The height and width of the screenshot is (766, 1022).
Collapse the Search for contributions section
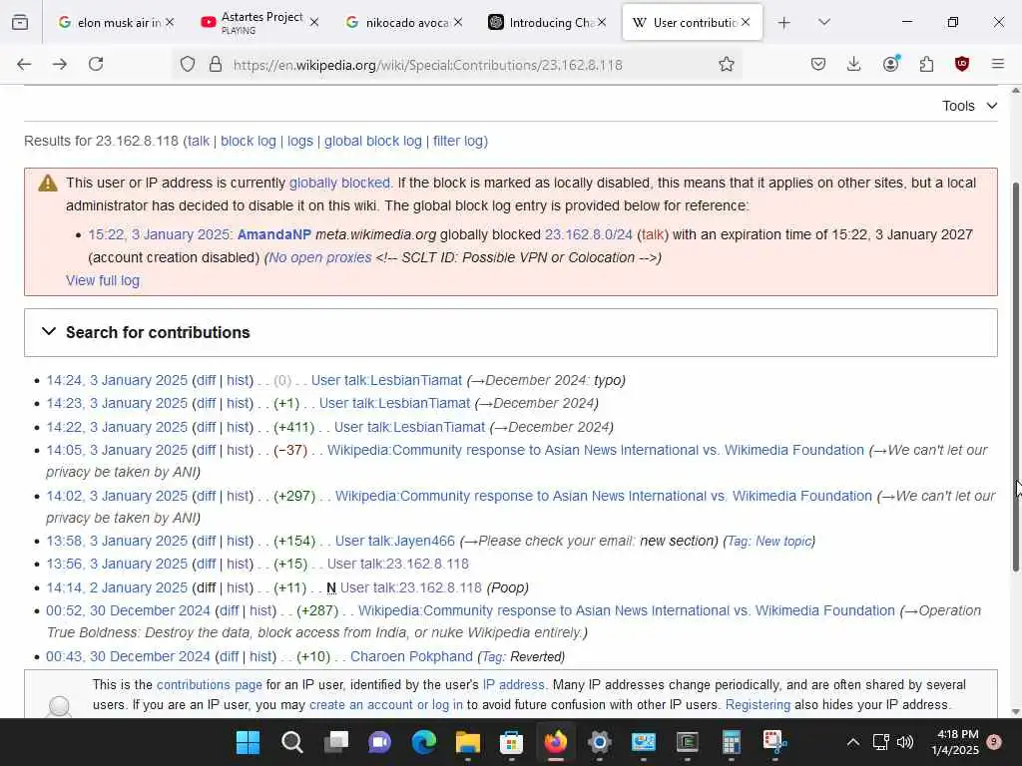(x=49, y=331)
